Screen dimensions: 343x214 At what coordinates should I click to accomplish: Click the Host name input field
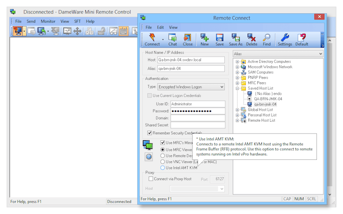pyautogui.click(x=191, y=60)
